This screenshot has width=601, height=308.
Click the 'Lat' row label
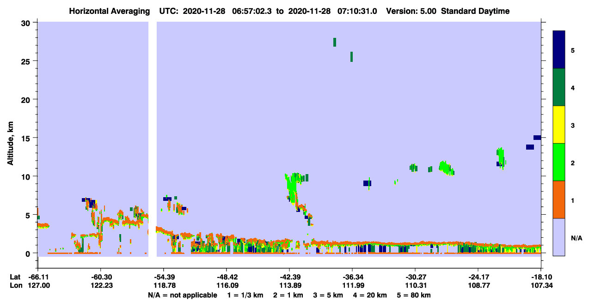15,277
